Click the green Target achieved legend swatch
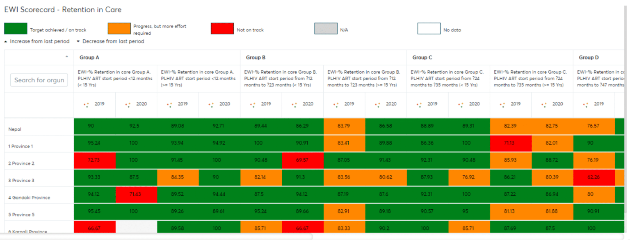The width and height of the screenshot is (630, 240). click(15, 29)
